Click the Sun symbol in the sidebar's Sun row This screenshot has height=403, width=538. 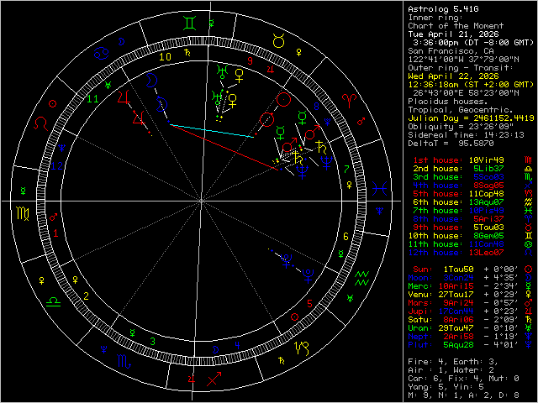coord(527,268)
